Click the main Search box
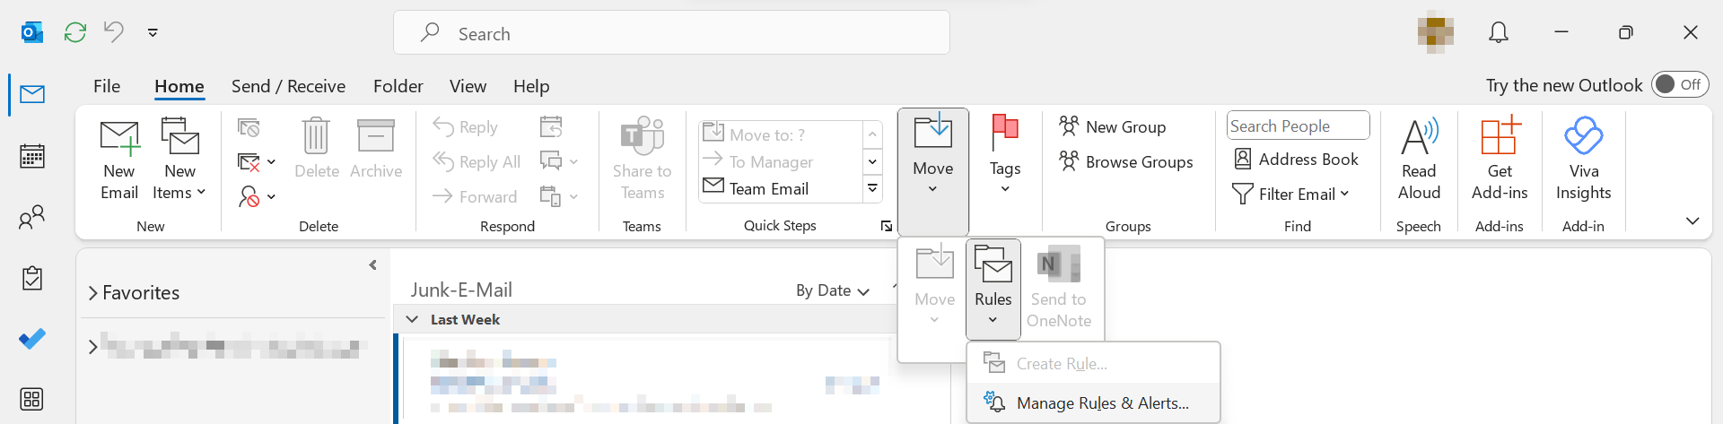The width and height of the screenshot is (1723, 424). coord(671,33)
